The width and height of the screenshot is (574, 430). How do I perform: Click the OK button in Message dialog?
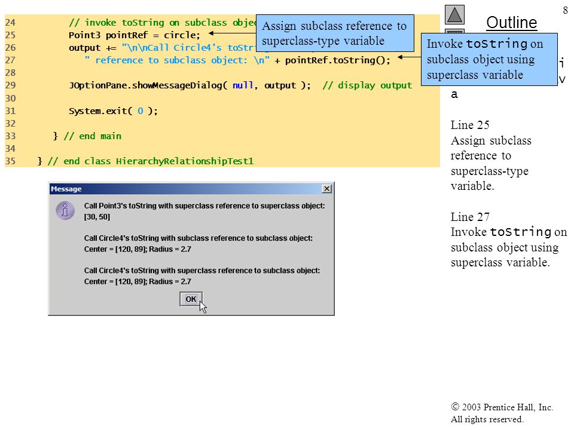click(191, 299)
